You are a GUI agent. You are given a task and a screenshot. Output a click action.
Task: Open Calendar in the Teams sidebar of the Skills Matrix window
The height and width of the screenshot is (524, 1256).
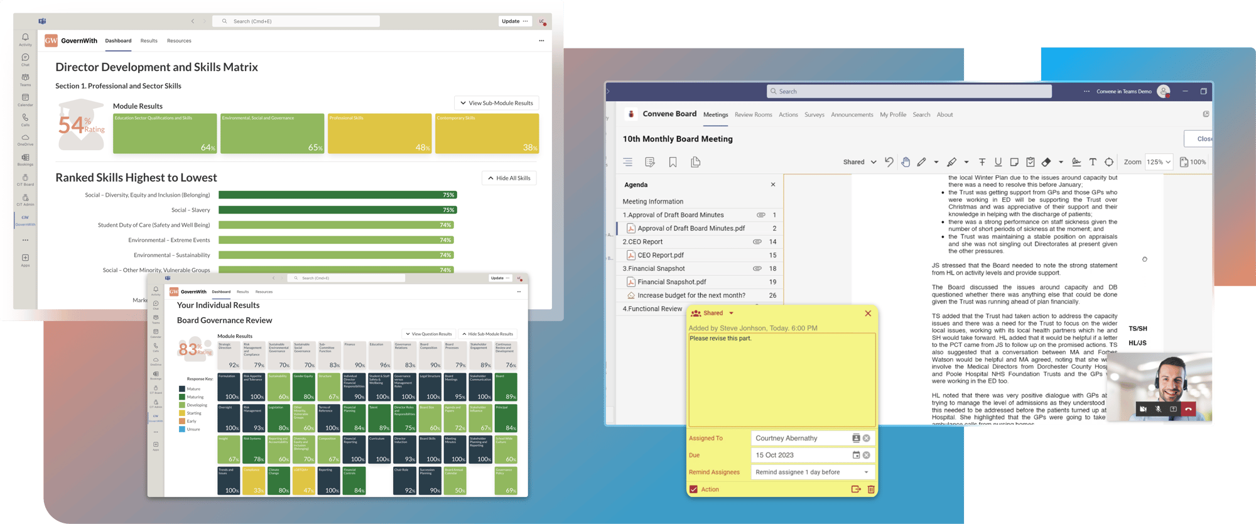25,100
